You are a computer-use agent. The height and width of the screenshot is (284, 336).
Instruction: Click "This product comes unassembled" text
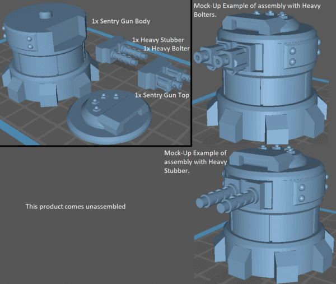coord(76,207)
